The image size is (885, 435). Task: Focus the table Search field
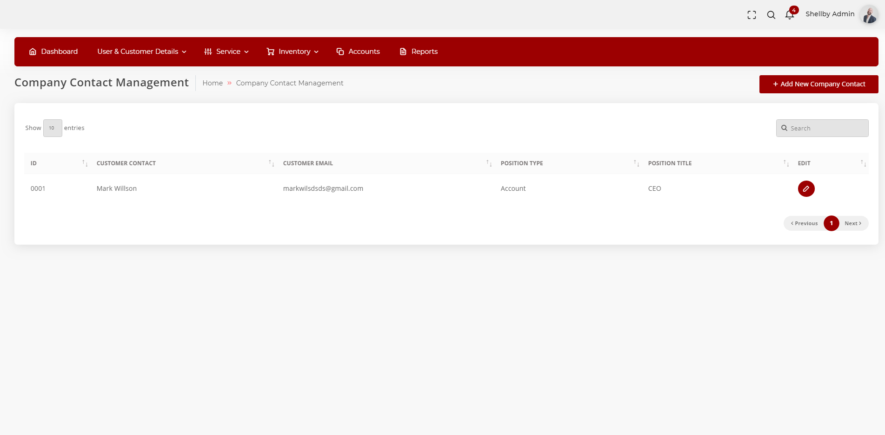[x=822, y=128]
